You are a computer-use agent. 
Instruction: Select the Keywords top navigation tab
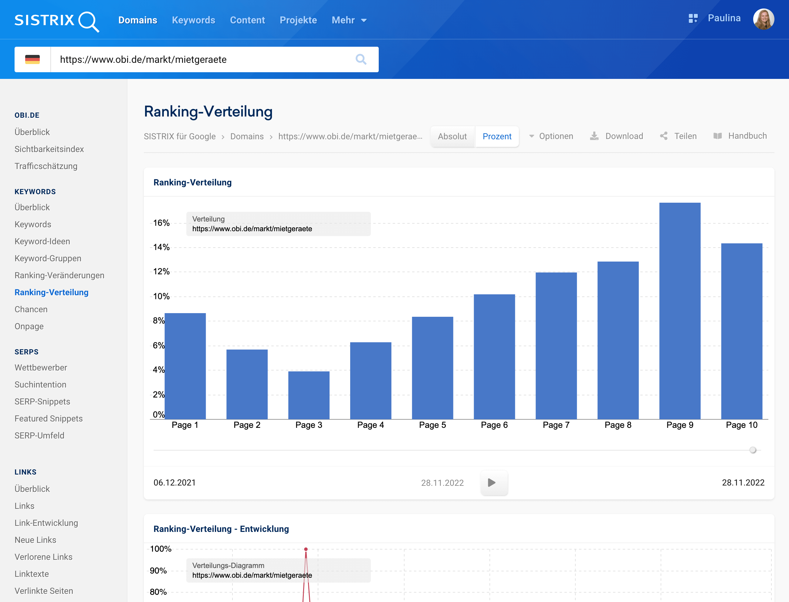(x=194, y=20)
